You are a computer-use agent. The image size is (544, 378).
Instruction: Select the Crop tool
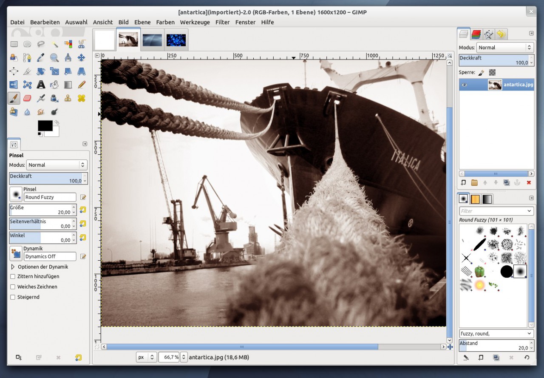tap(27, 71)
